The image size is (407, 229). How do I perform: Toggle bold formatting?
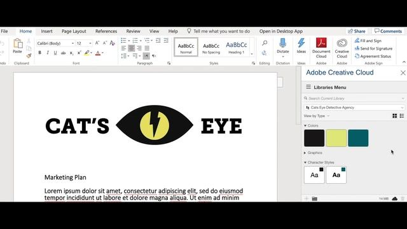click(39, 53)
